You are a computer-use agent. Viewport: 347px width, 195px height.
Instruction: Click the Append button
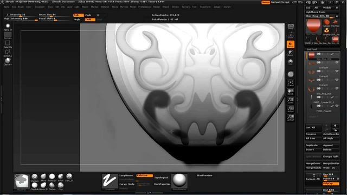coord(331,145)
